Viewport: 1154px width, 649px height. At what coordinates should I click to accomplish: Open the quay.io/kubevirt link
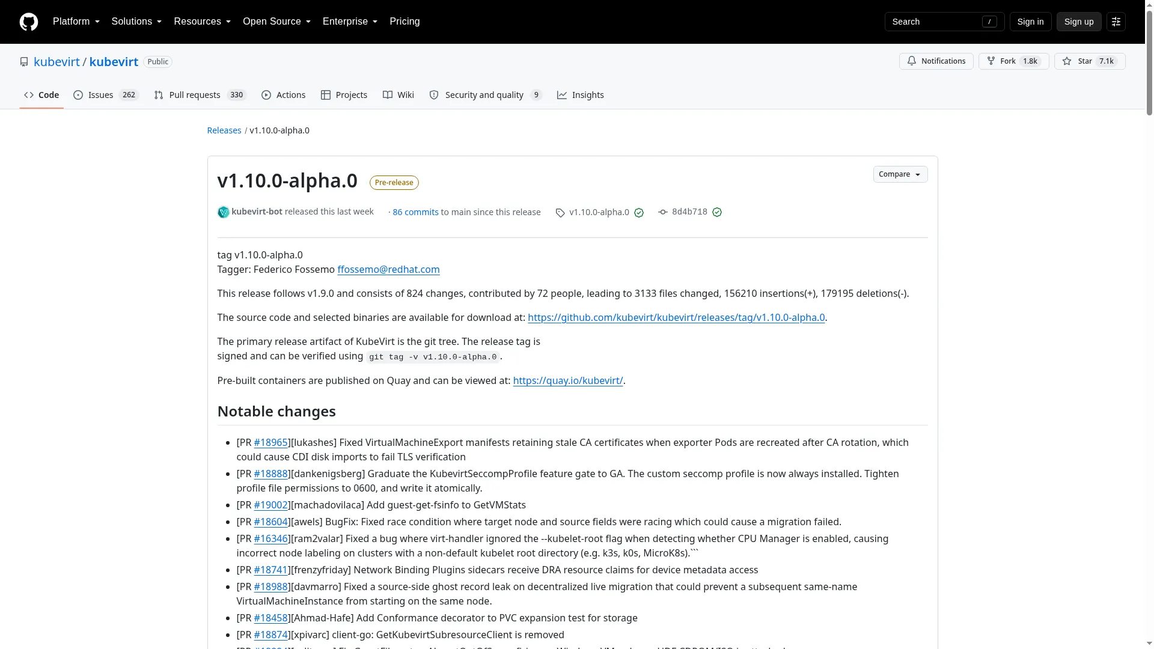click(x=568, y=381)
